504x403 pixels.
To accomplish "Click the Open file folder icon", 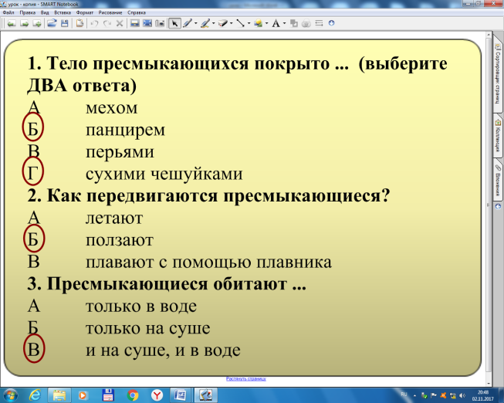I will click(x=52, y=23).
